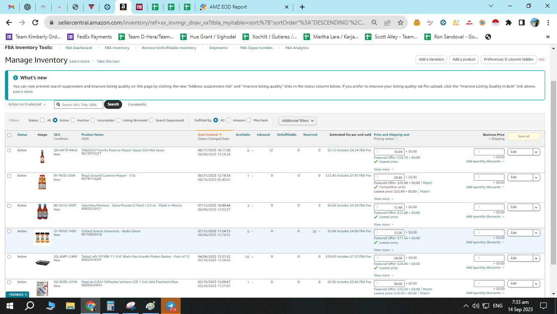This screenshot has width=557, height=314.
Task: Open the FBA Dashboard tab
Action: point(79,48)
